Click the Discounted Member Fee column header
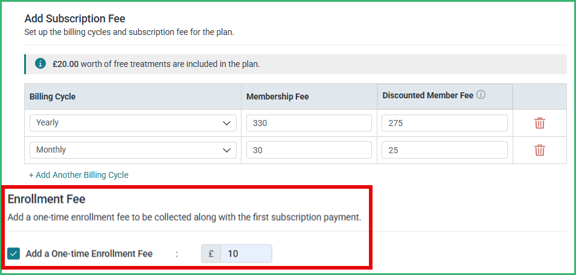Image resolution: width=576 pixels, height=275 pixels. coord(427,95)
